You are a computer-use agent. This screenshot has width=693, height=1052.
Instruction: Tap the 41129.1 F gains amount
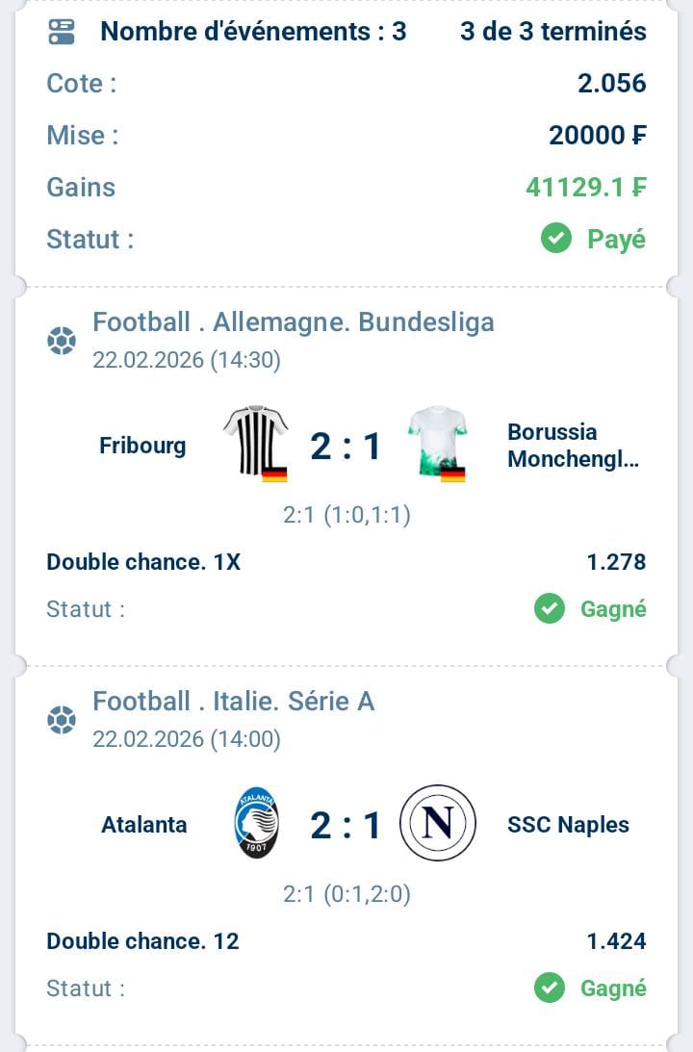click(x=585, y=188)
